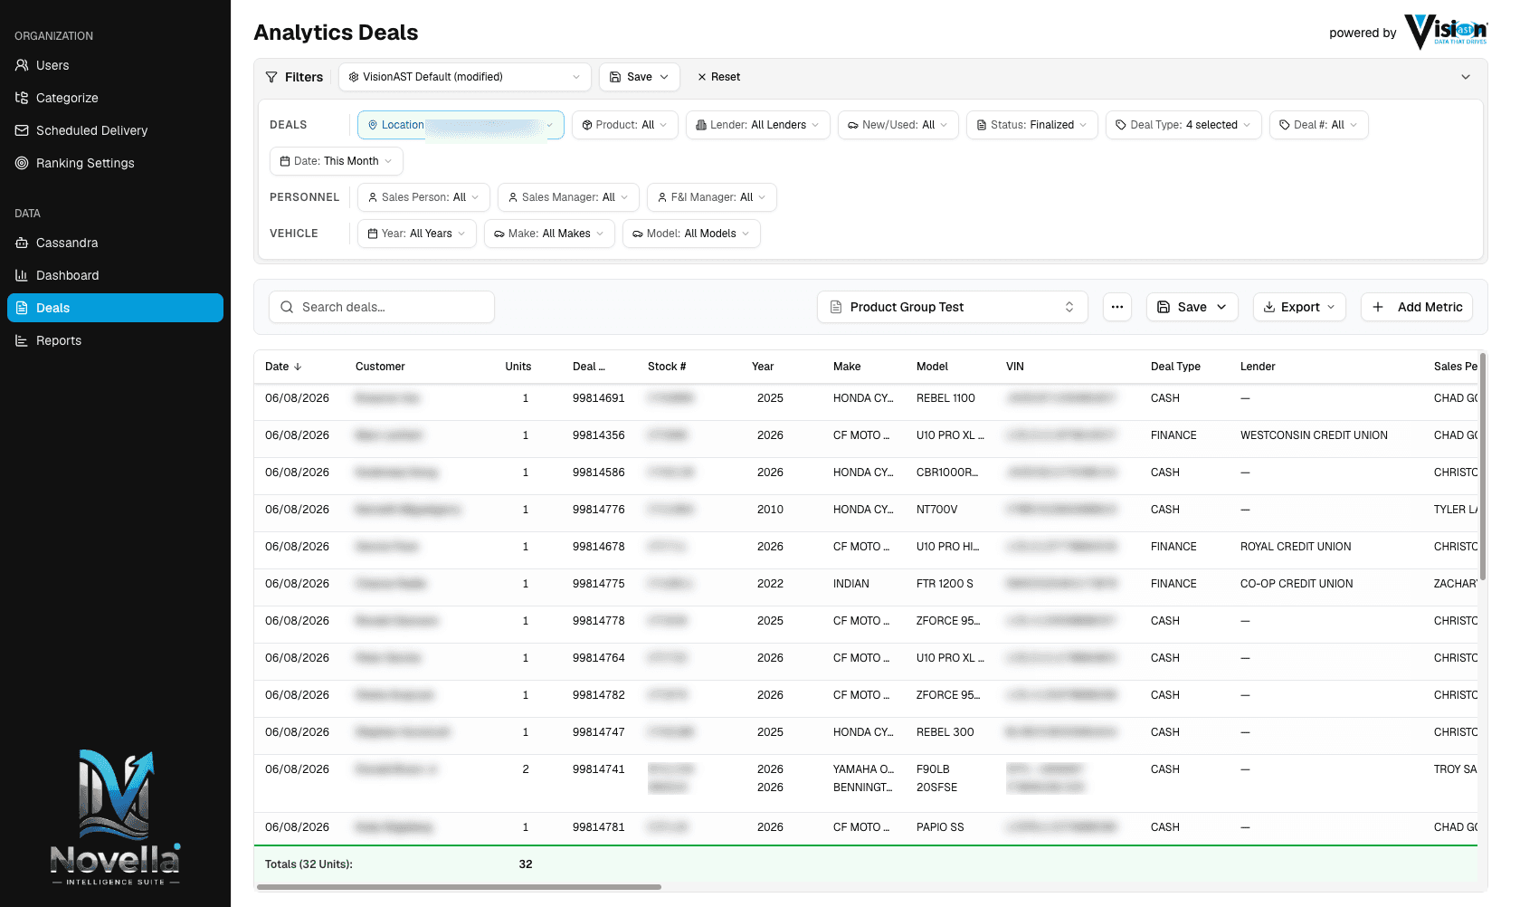The height and width of the screenshot is (907, 1520).
Task: Click the INDIAN make cell
Action: pos(851,584)
